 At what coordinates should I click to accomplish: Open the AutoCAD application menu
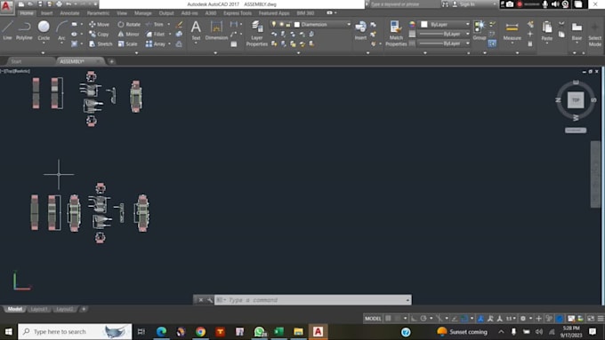click(6, 6)
